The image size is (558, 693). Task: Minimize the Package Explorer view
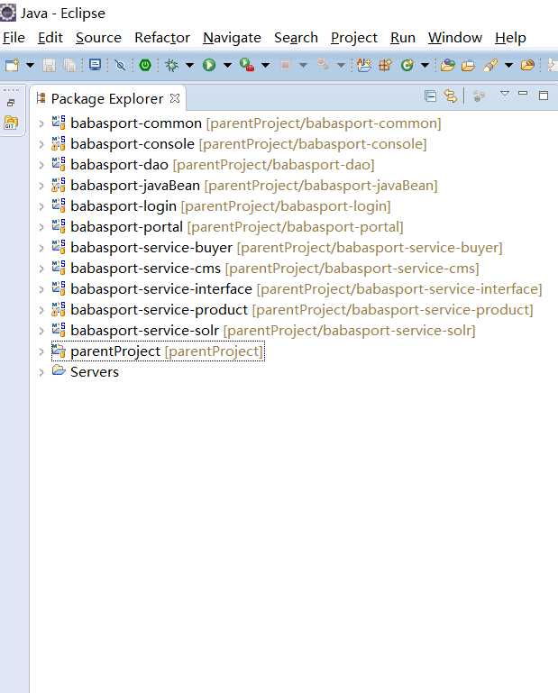(523, 93)
